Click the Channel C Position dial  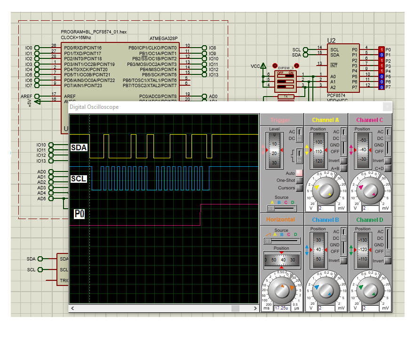(363, 150)
